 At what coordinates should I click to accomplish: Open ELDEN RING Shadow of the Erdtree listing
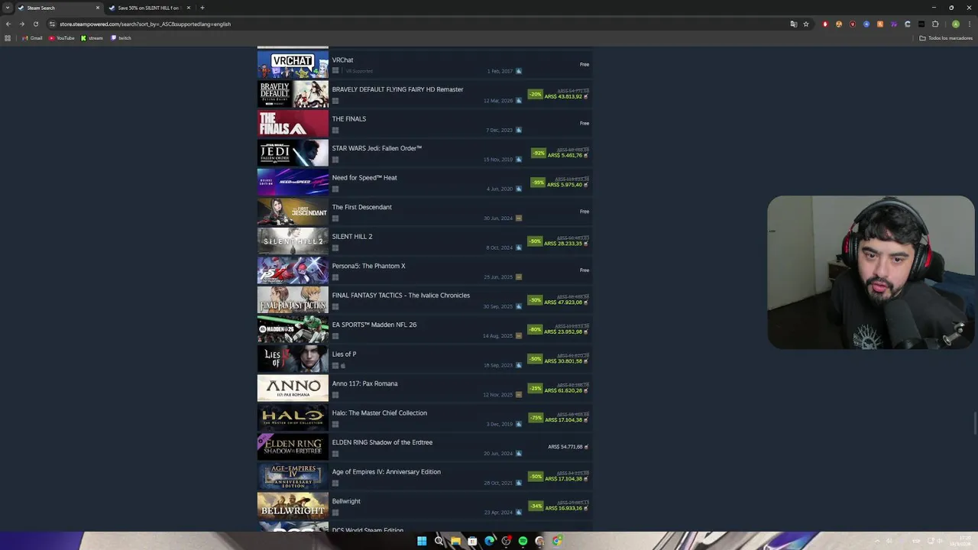click(425, 447)
